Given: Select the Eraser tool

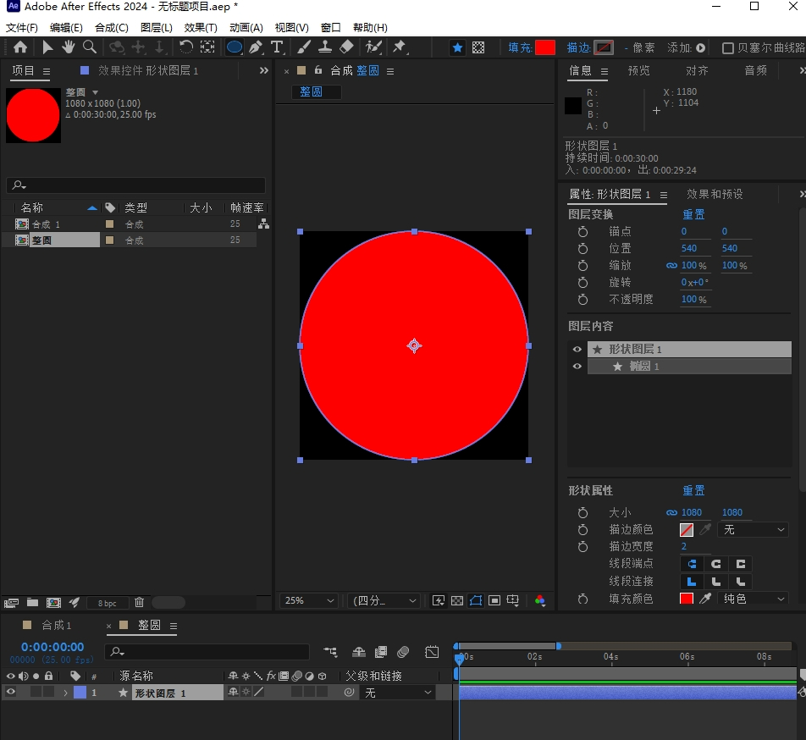Looking at the screenshot, I should pos(346,47).
